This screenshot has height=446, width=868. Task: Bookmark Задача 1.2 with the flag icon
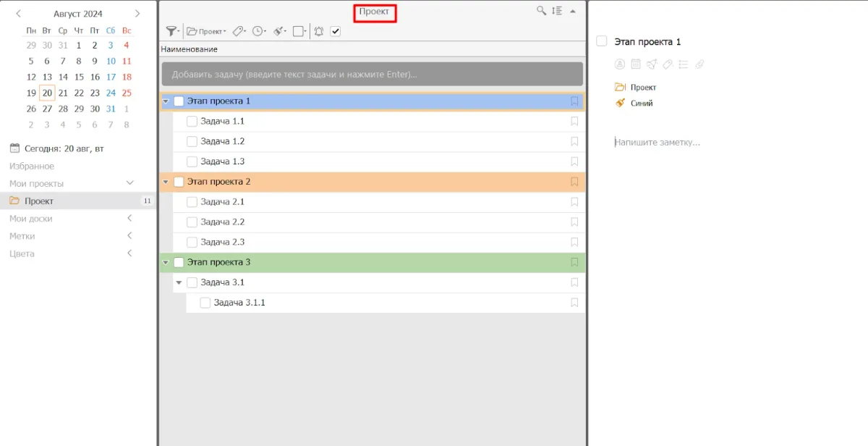(x=574, y=142)
